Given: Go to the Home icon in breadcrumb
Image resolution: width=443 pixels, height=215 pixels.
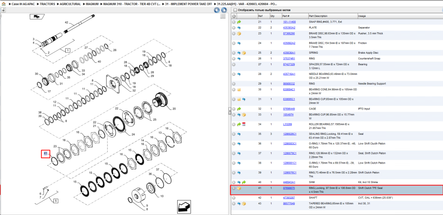Looking at the screenshot, I should point(4,4).
